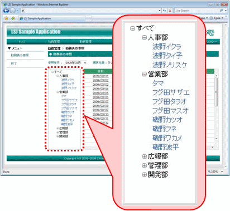230x211 pixels.
Task: Click the Add to Favorites star-plus icon
Action: (x=13, y=18)
